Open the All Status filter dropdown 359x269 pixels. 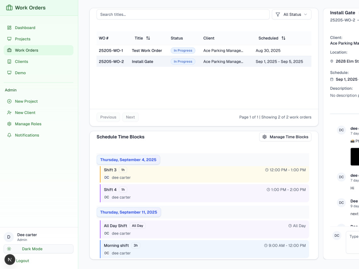click(x=292, y=14)
